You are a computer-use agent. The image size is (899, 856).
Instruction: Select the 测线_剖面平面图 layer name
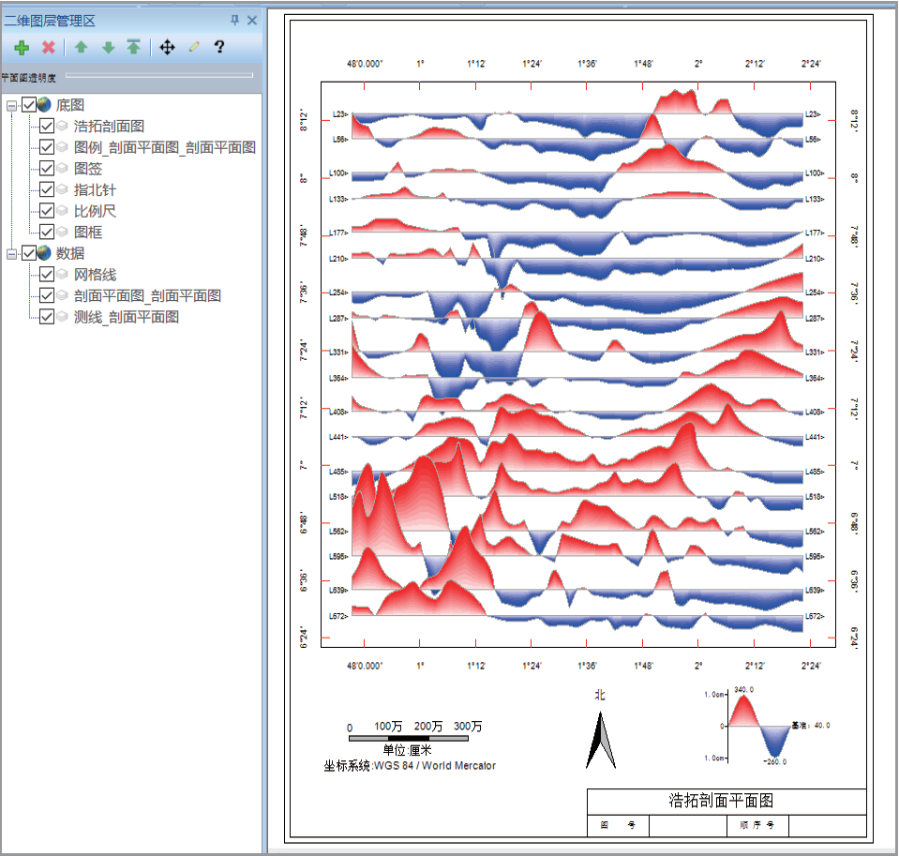(x=127, y=317)
